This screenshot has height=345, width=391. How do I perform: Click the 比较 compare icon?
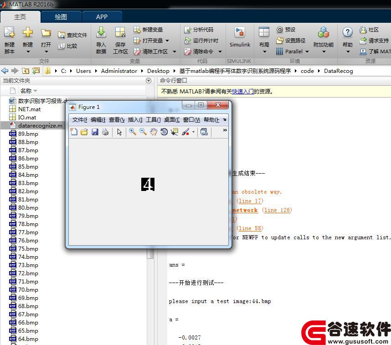pyautogui.click(x=62, y=46)
